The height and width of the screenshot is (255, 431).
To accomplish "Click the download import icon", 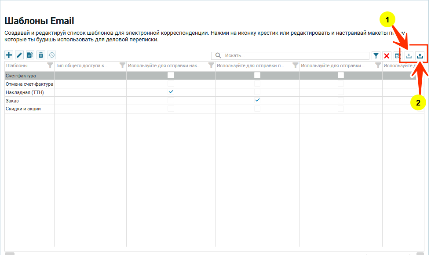I will point(409,56).
